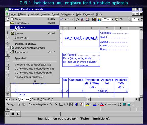
Task: Open the Zoom 100% dropdown
Action: click(112, 19)
